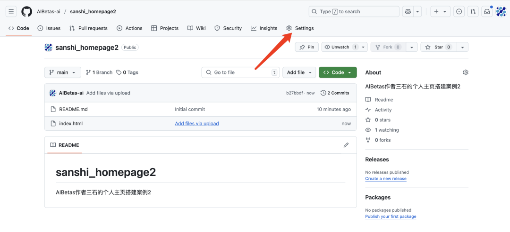This screenshot has width=510, height=232.
Task: View the 1 Branch link
Action: [99, 72]
